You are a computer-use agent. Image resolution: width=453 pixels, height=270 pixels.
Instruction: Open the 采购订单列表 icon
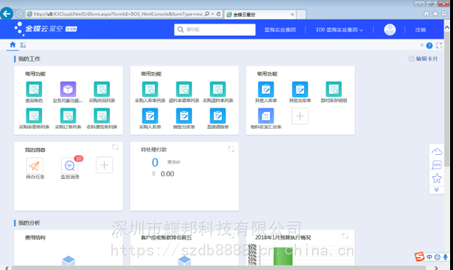click(x=68, y=116)
